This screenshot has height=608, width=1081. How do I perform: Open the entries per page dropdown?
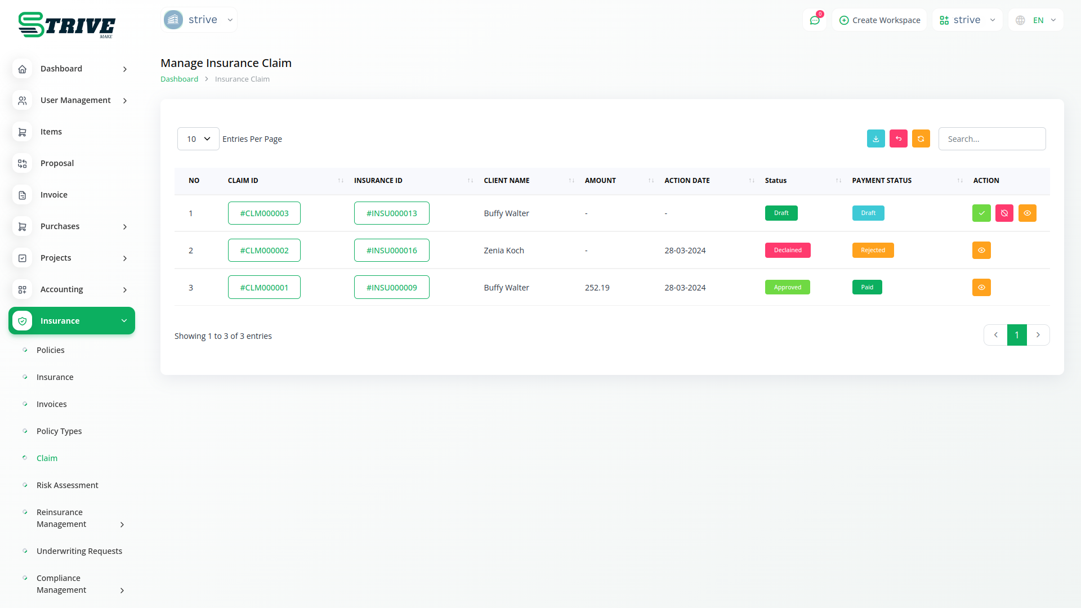click(x=198, y=139)
